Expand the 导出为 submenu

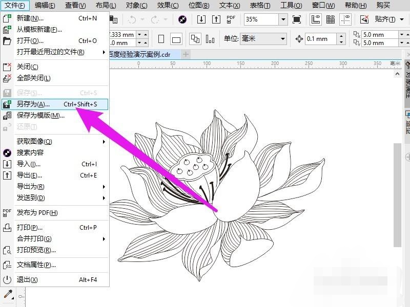(x=104, y=187)
